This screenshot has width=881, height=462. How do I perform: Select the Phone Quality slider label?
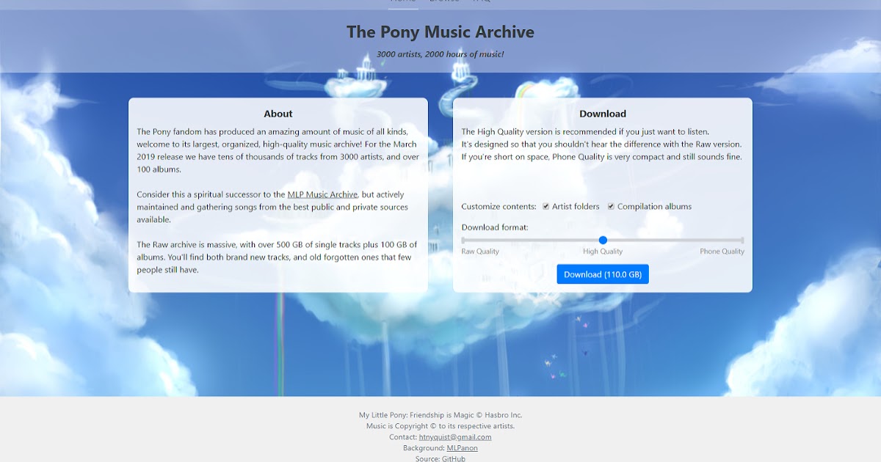pos(722,252)
